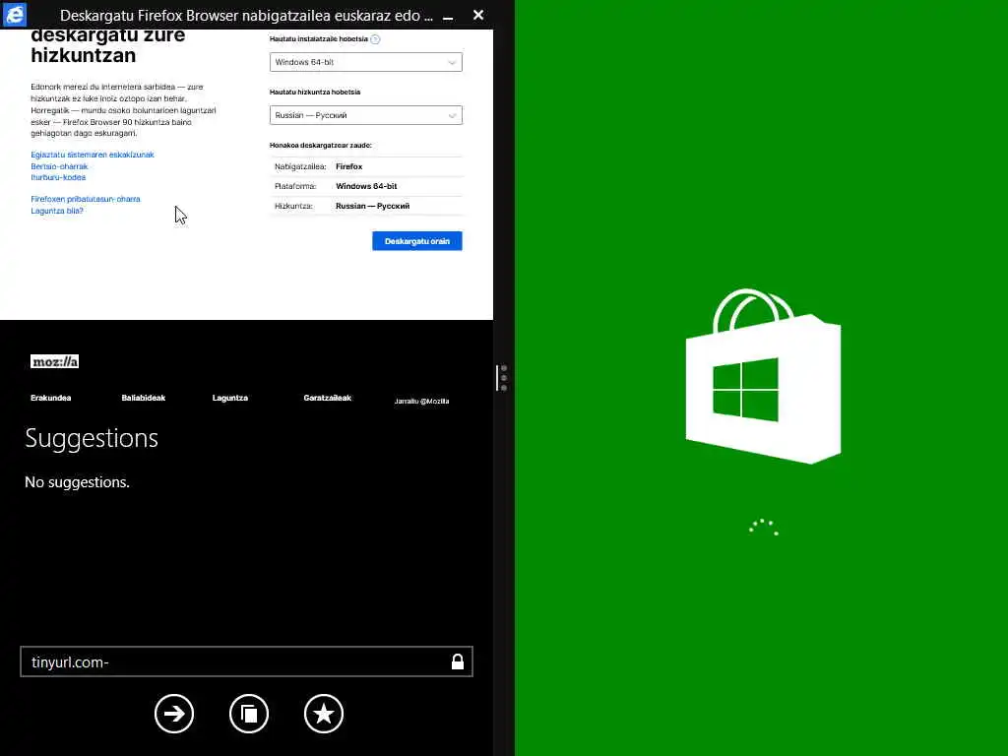
Task: Click the Internet Explorer icon in title bar
Action: (14, 14)
